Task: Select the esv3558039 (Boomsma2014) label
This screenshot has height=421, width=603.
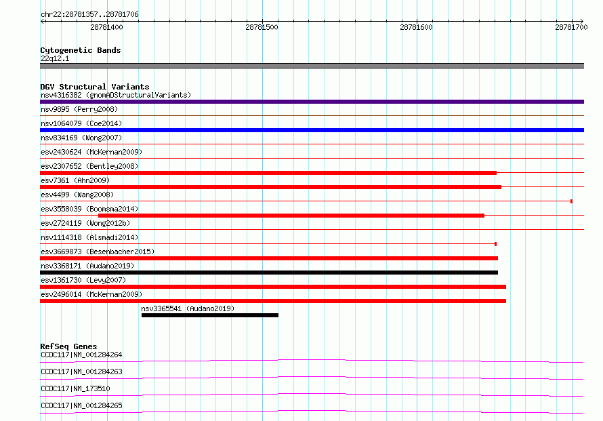Action: [x=89, y=209]
